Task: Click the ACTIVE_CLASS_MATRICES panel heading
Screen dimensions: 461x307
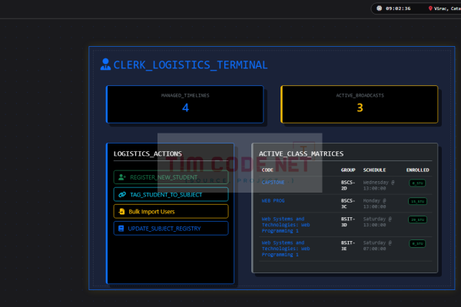Action: tap(301, 153)
